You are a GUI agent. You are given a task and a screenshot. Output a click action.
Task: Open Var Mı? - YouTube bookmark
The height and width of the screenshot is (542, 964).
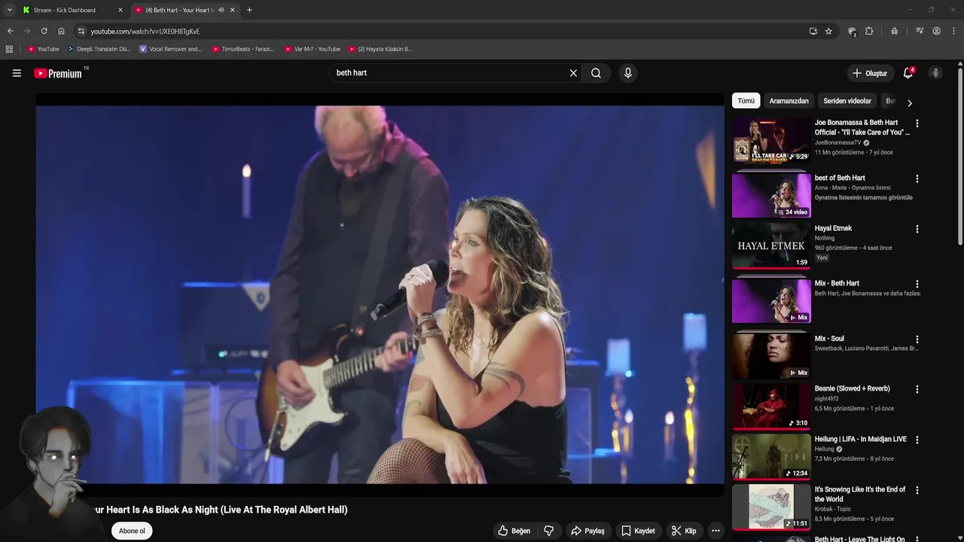click(x=313, y=49)
